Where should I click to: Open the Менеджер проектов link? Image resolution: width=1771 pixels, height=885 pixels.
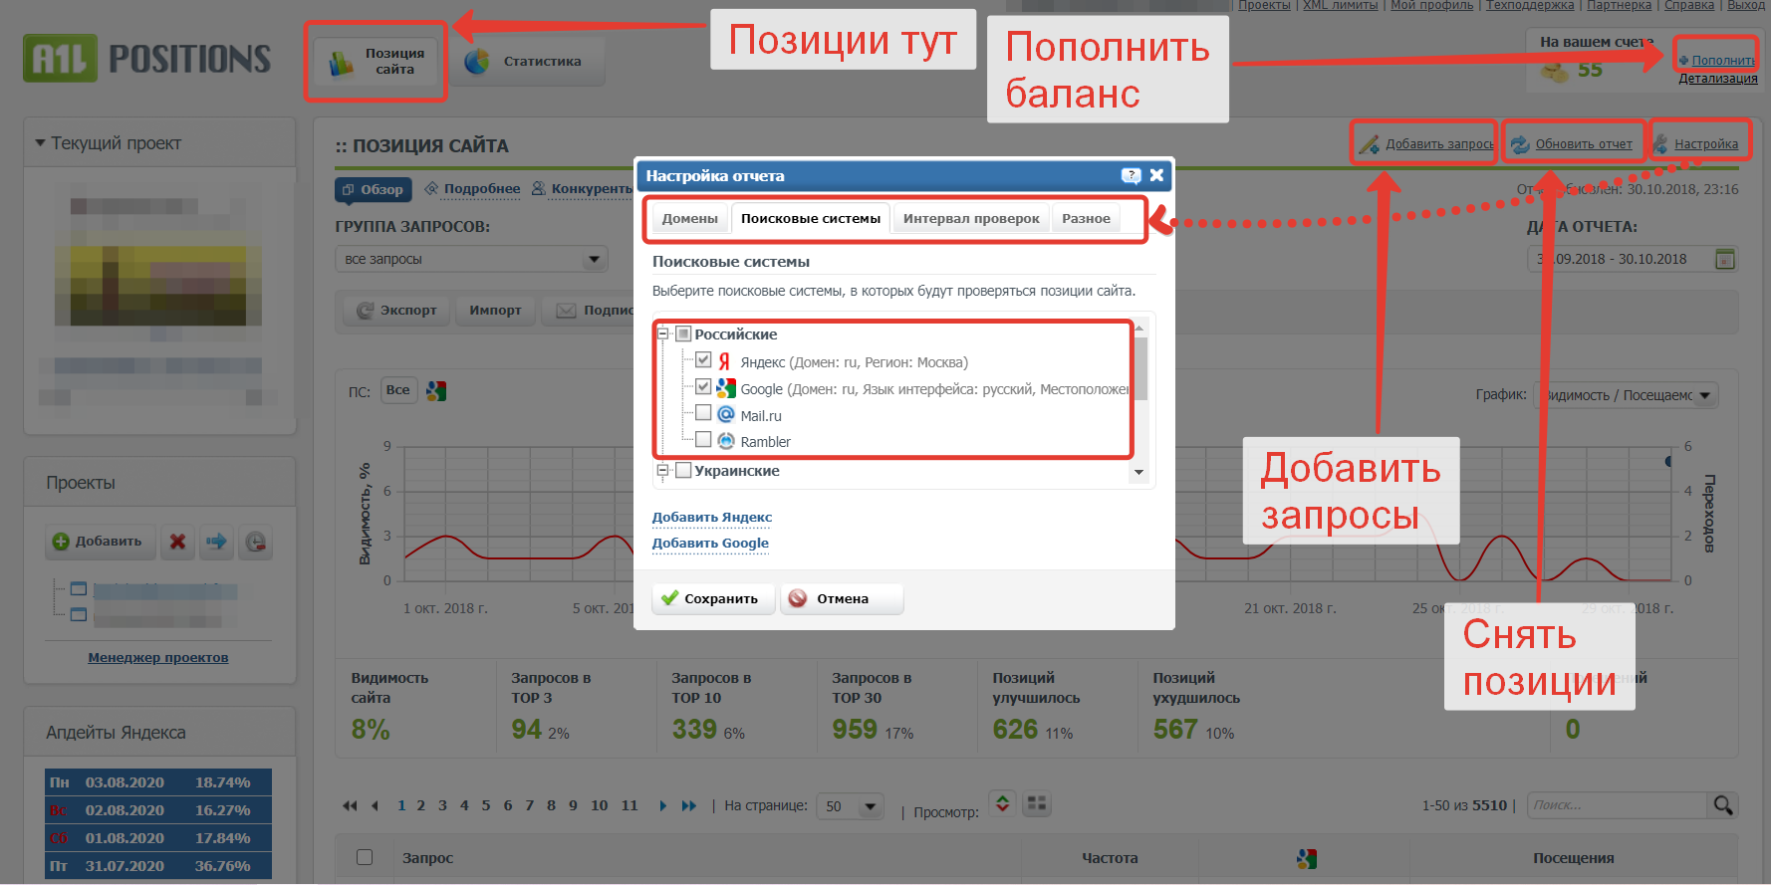158,657
